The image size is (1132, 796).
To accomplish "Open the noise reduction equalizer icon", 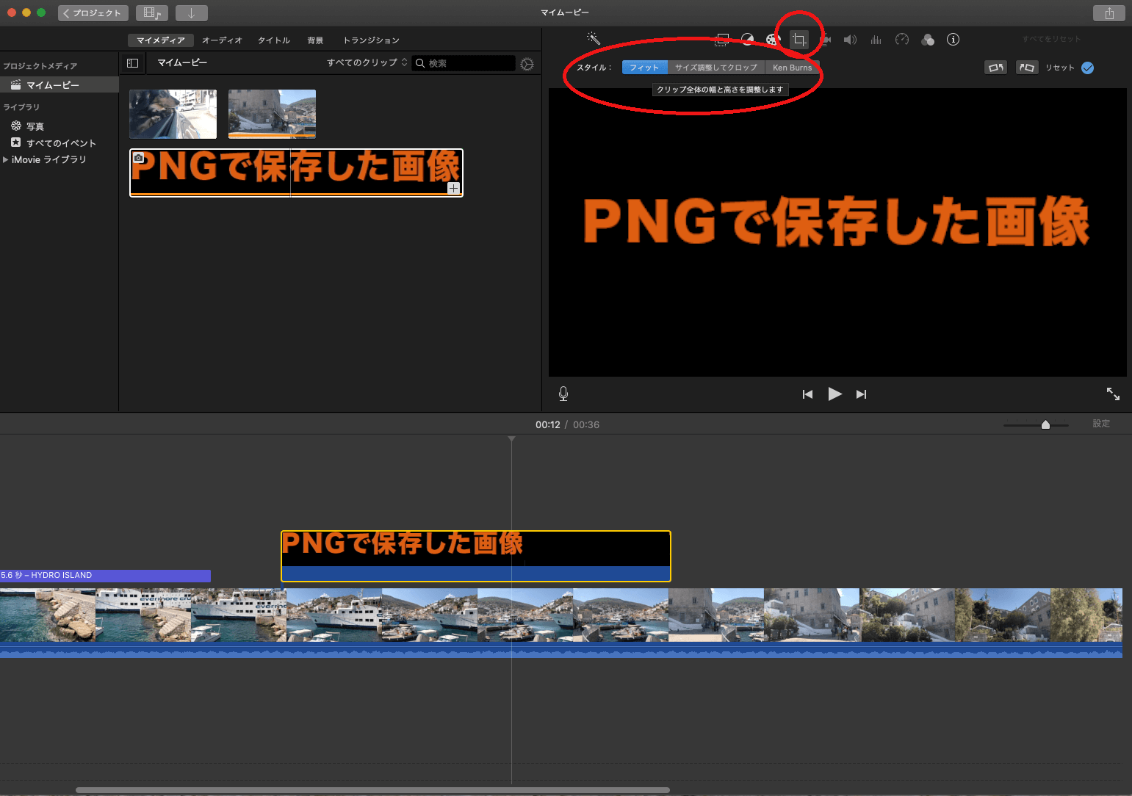I will 876,40.
